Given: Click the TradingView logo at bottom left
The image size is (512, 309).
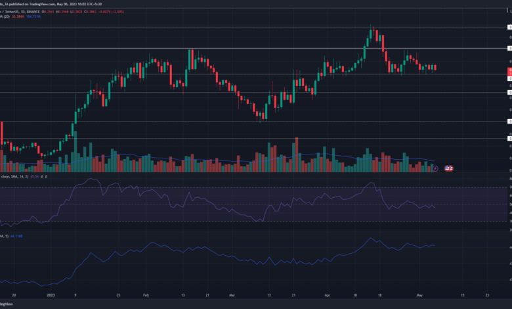Looking at the screenshot, I should click(7, 304).
